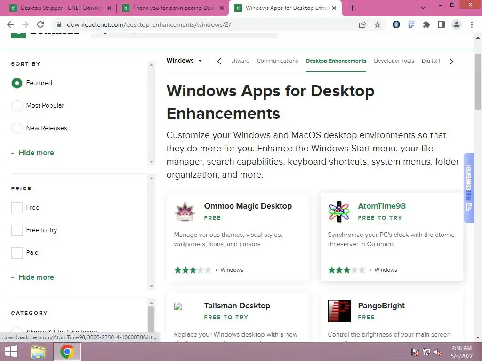Select Most Popular sort option
The height and width of the screenshot is (361, 482).
click(x=17, y=106)
